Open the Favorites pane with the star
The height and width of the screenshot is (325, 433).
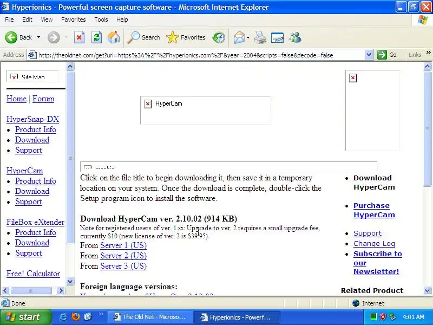click(x=186, y=37)
